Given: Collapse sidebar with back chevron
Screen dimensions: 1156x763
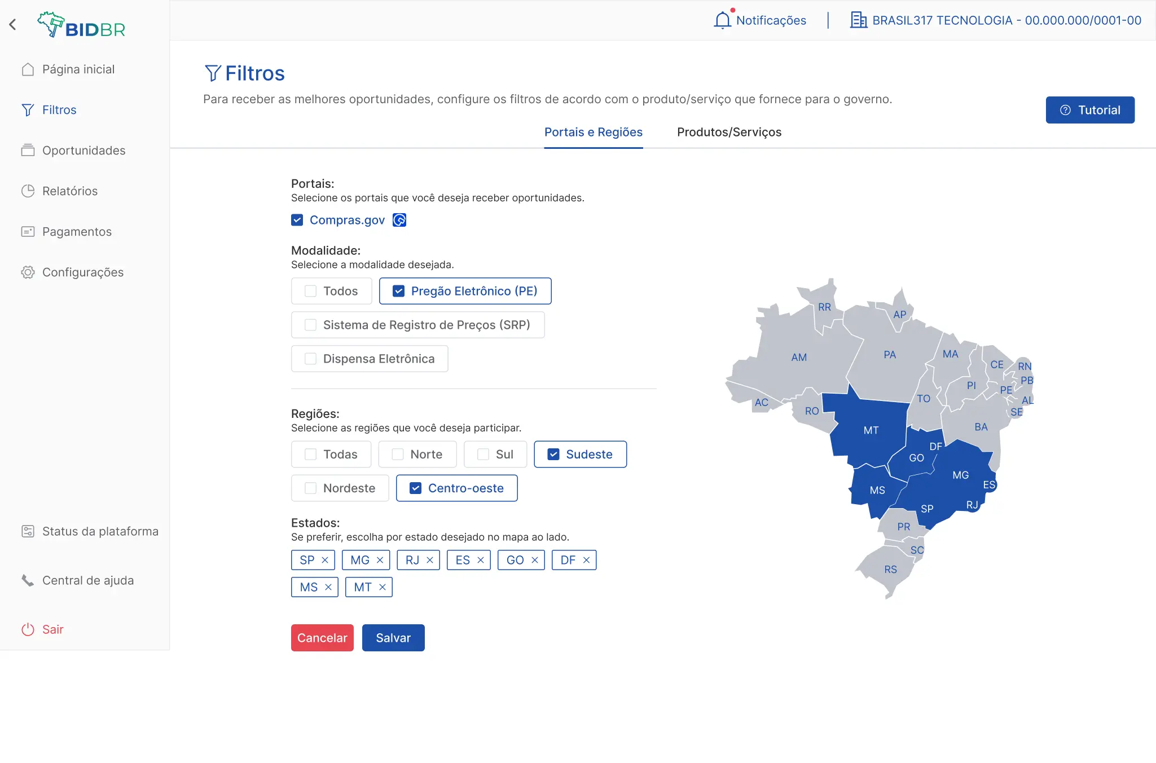Looking at the screenshot, I should [x=12, y=24].
